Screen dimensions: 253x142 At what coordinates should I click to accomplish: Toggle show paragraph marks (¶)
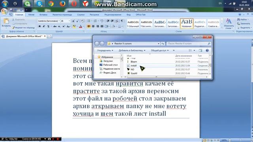coord(122,21)
